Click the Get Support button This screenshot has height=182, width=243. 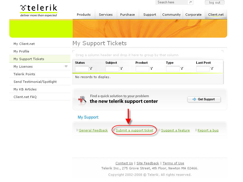pyautogui.click(x=204, y=99)
